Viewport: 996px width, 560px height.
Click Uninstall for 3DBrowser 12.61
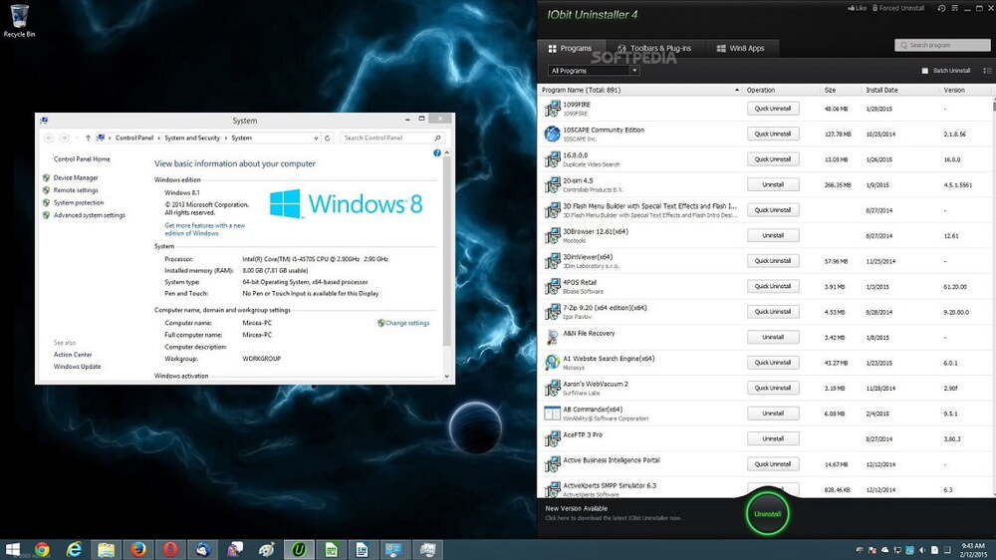[x=773, y=236]
